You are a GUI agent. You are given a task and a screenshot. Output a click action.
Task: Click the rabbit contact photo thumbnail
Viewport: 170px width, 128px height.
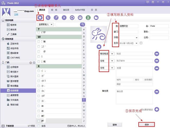tap(99, 35)
